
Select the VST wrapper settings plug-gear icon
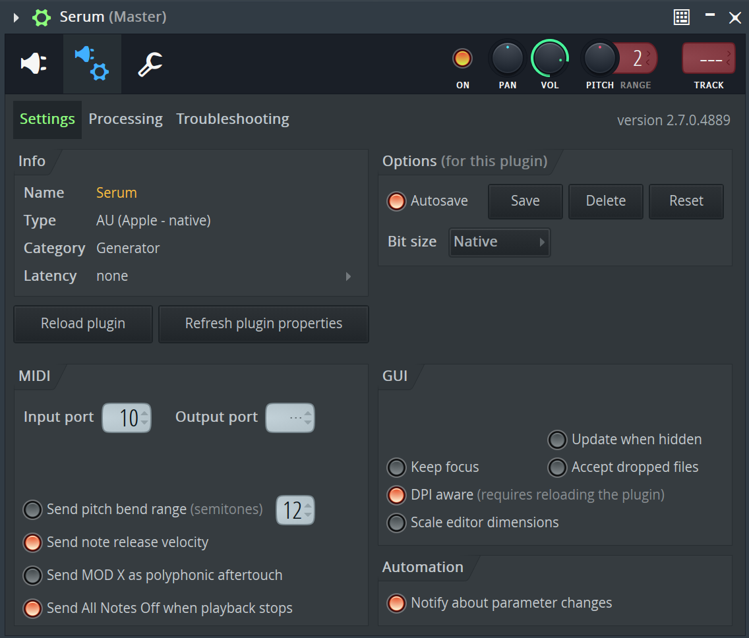point(92,63)
